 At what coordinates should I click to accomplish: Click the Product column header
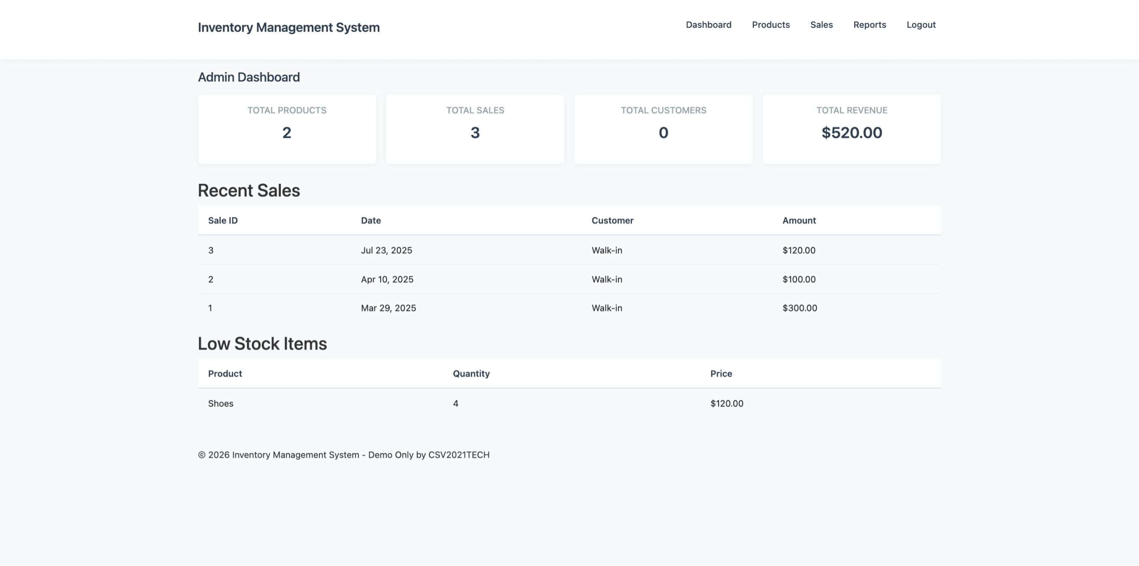pyautogui.click(x=225, y=374)
